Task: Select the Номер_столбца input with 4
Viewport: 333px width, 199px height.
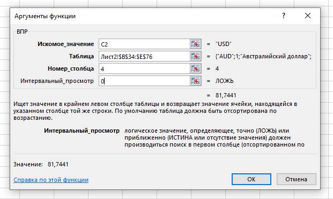Action: pos(144,68)
